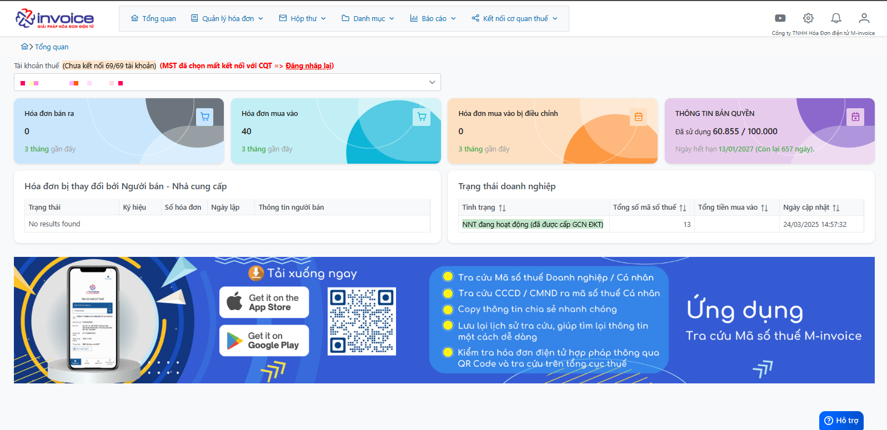This screenshot has height=430, width=887.
Task: Click the QR code image
Action: [362, 321]
